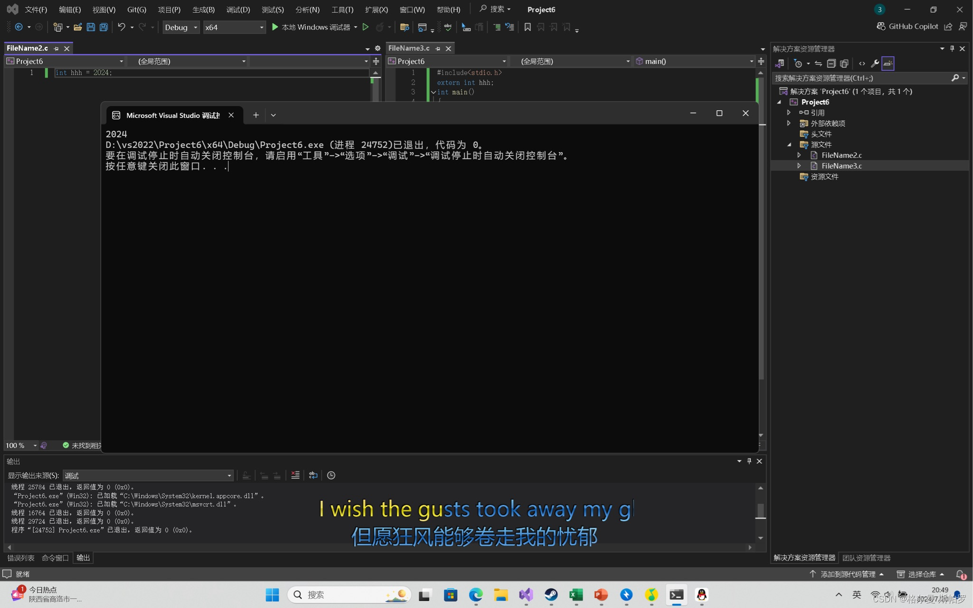The width and height of the screenshot is (973, 608).
Task: Start debugging with 本地 Windows 调试器
Action: (x=311, y=27)
